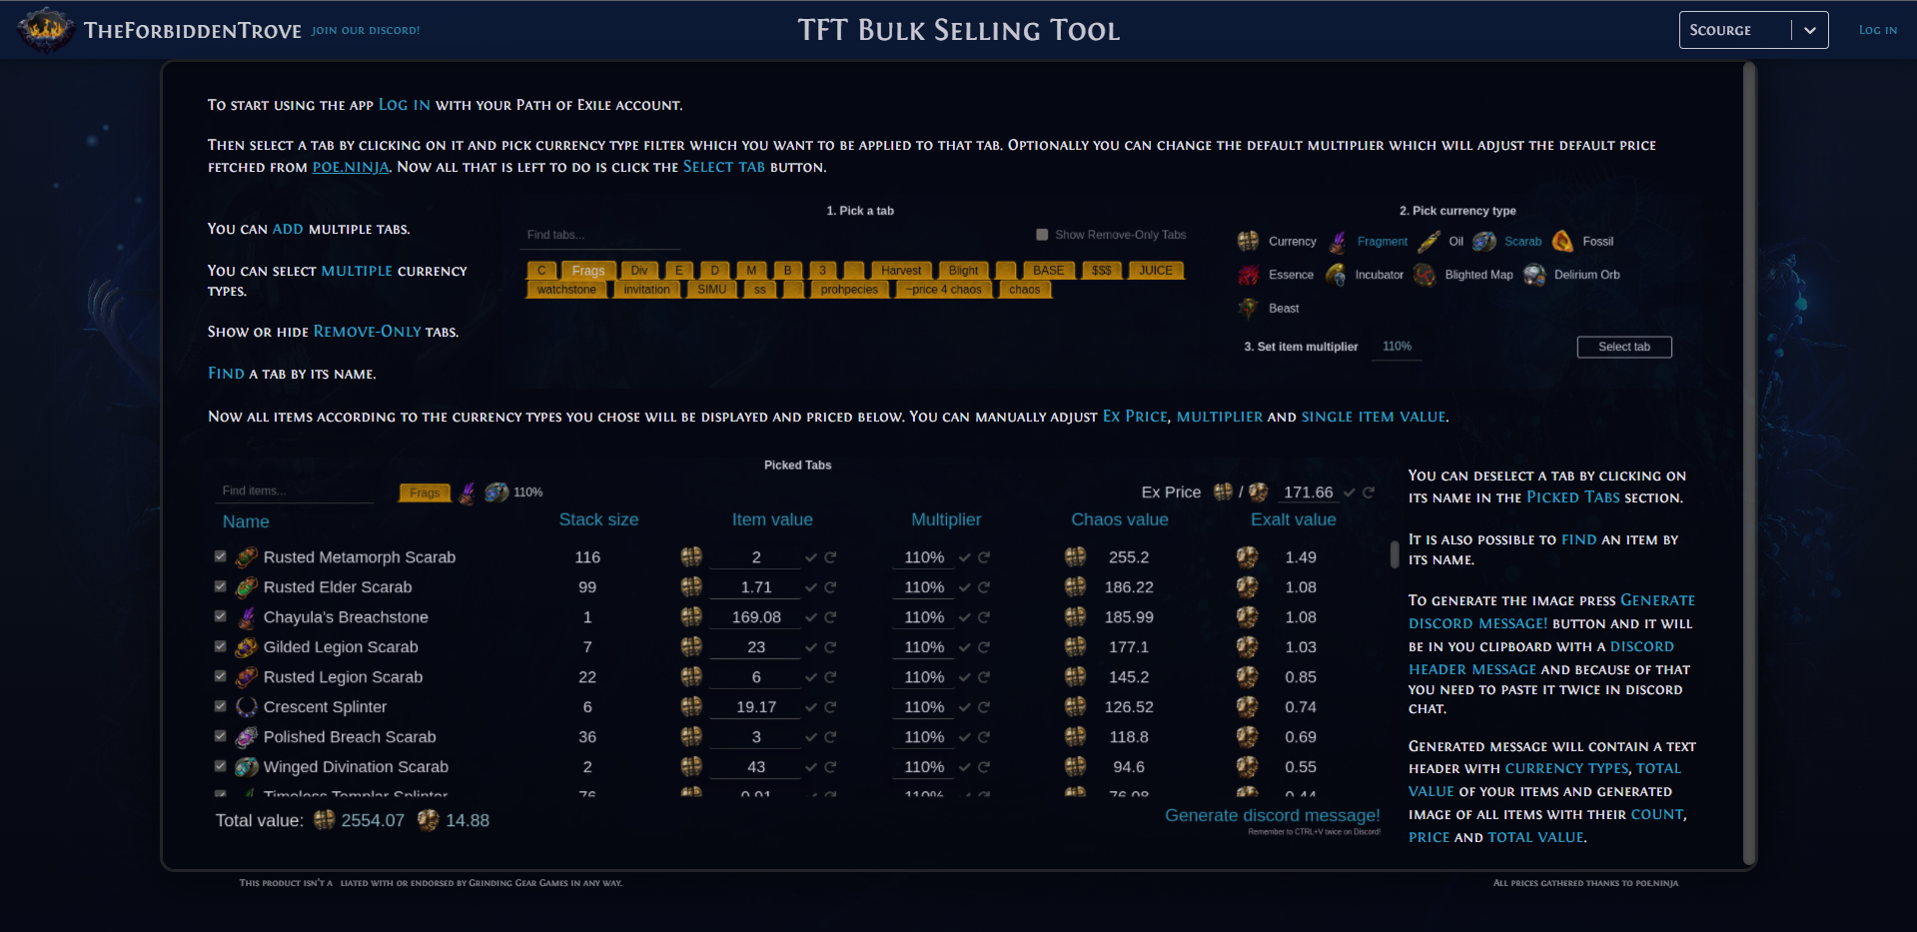The height and width of the screenshot is (932, 1917).
Task: Reset item value for Crescent Splinter
Action: (830, 707)
